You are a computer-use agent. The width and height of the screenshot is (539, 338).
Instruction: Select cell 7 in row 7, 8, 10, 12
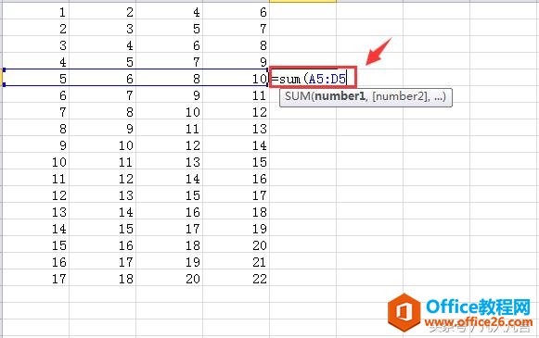[x=36, y=111]
